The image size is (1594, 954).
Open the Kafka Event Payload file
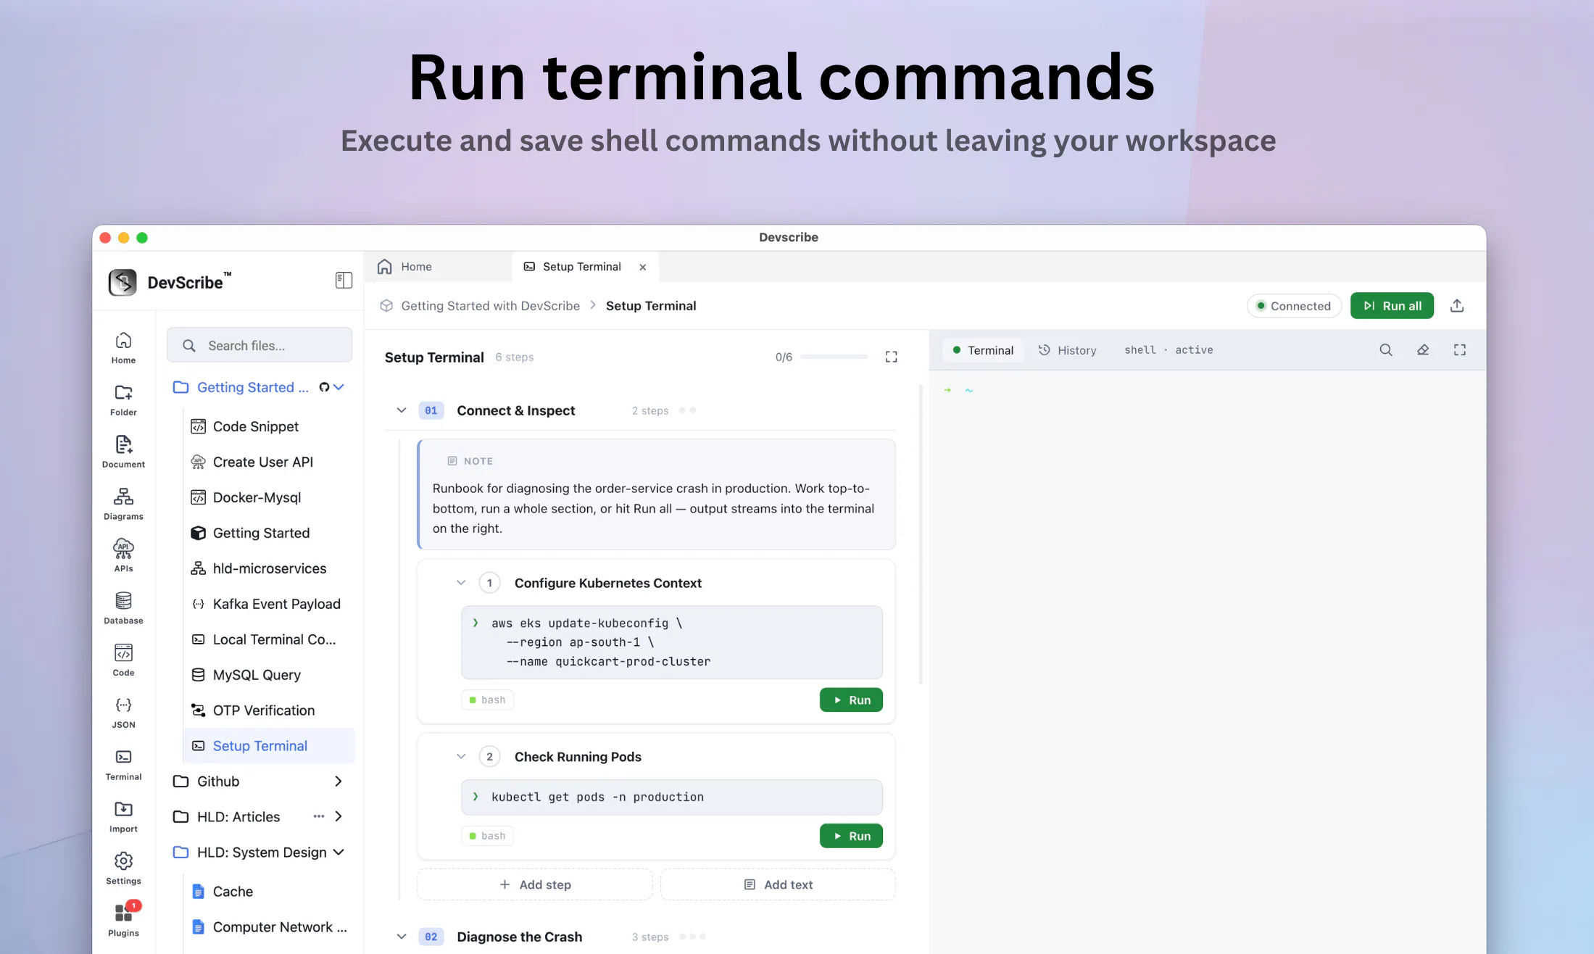pyautogui.click(x=269, y=604)
